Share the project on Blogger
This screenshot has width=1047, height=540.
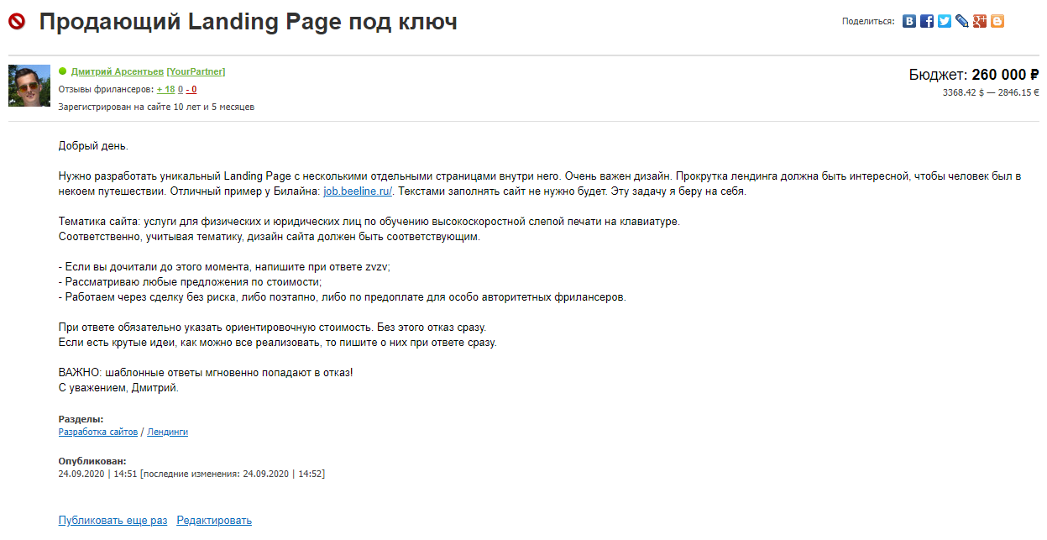pyautogui.click(x=997, y=22)
